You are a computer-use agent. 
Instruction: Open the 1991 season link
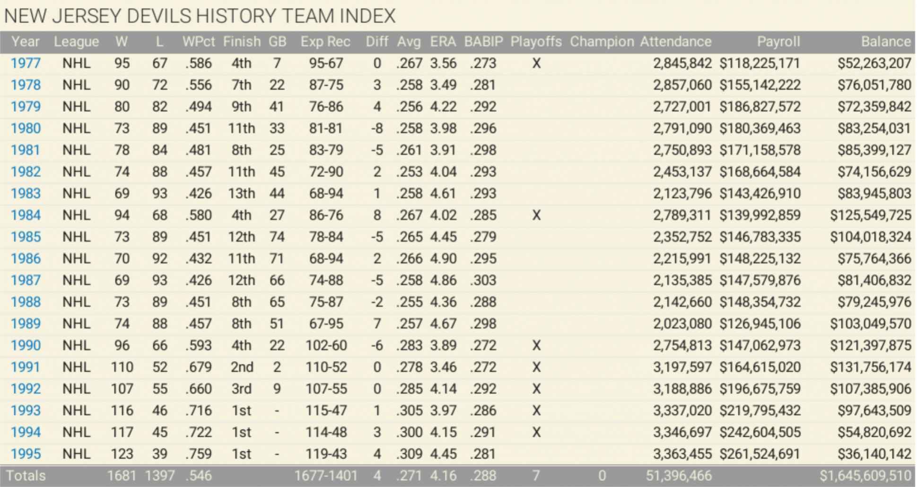pos(26,367)
